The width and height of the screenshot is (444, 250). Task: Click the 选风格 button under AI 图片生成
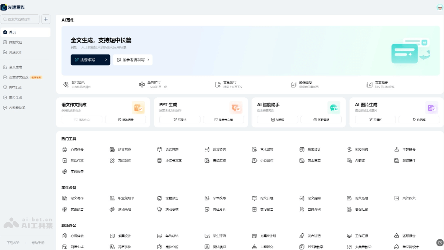[x=419, y=120]
